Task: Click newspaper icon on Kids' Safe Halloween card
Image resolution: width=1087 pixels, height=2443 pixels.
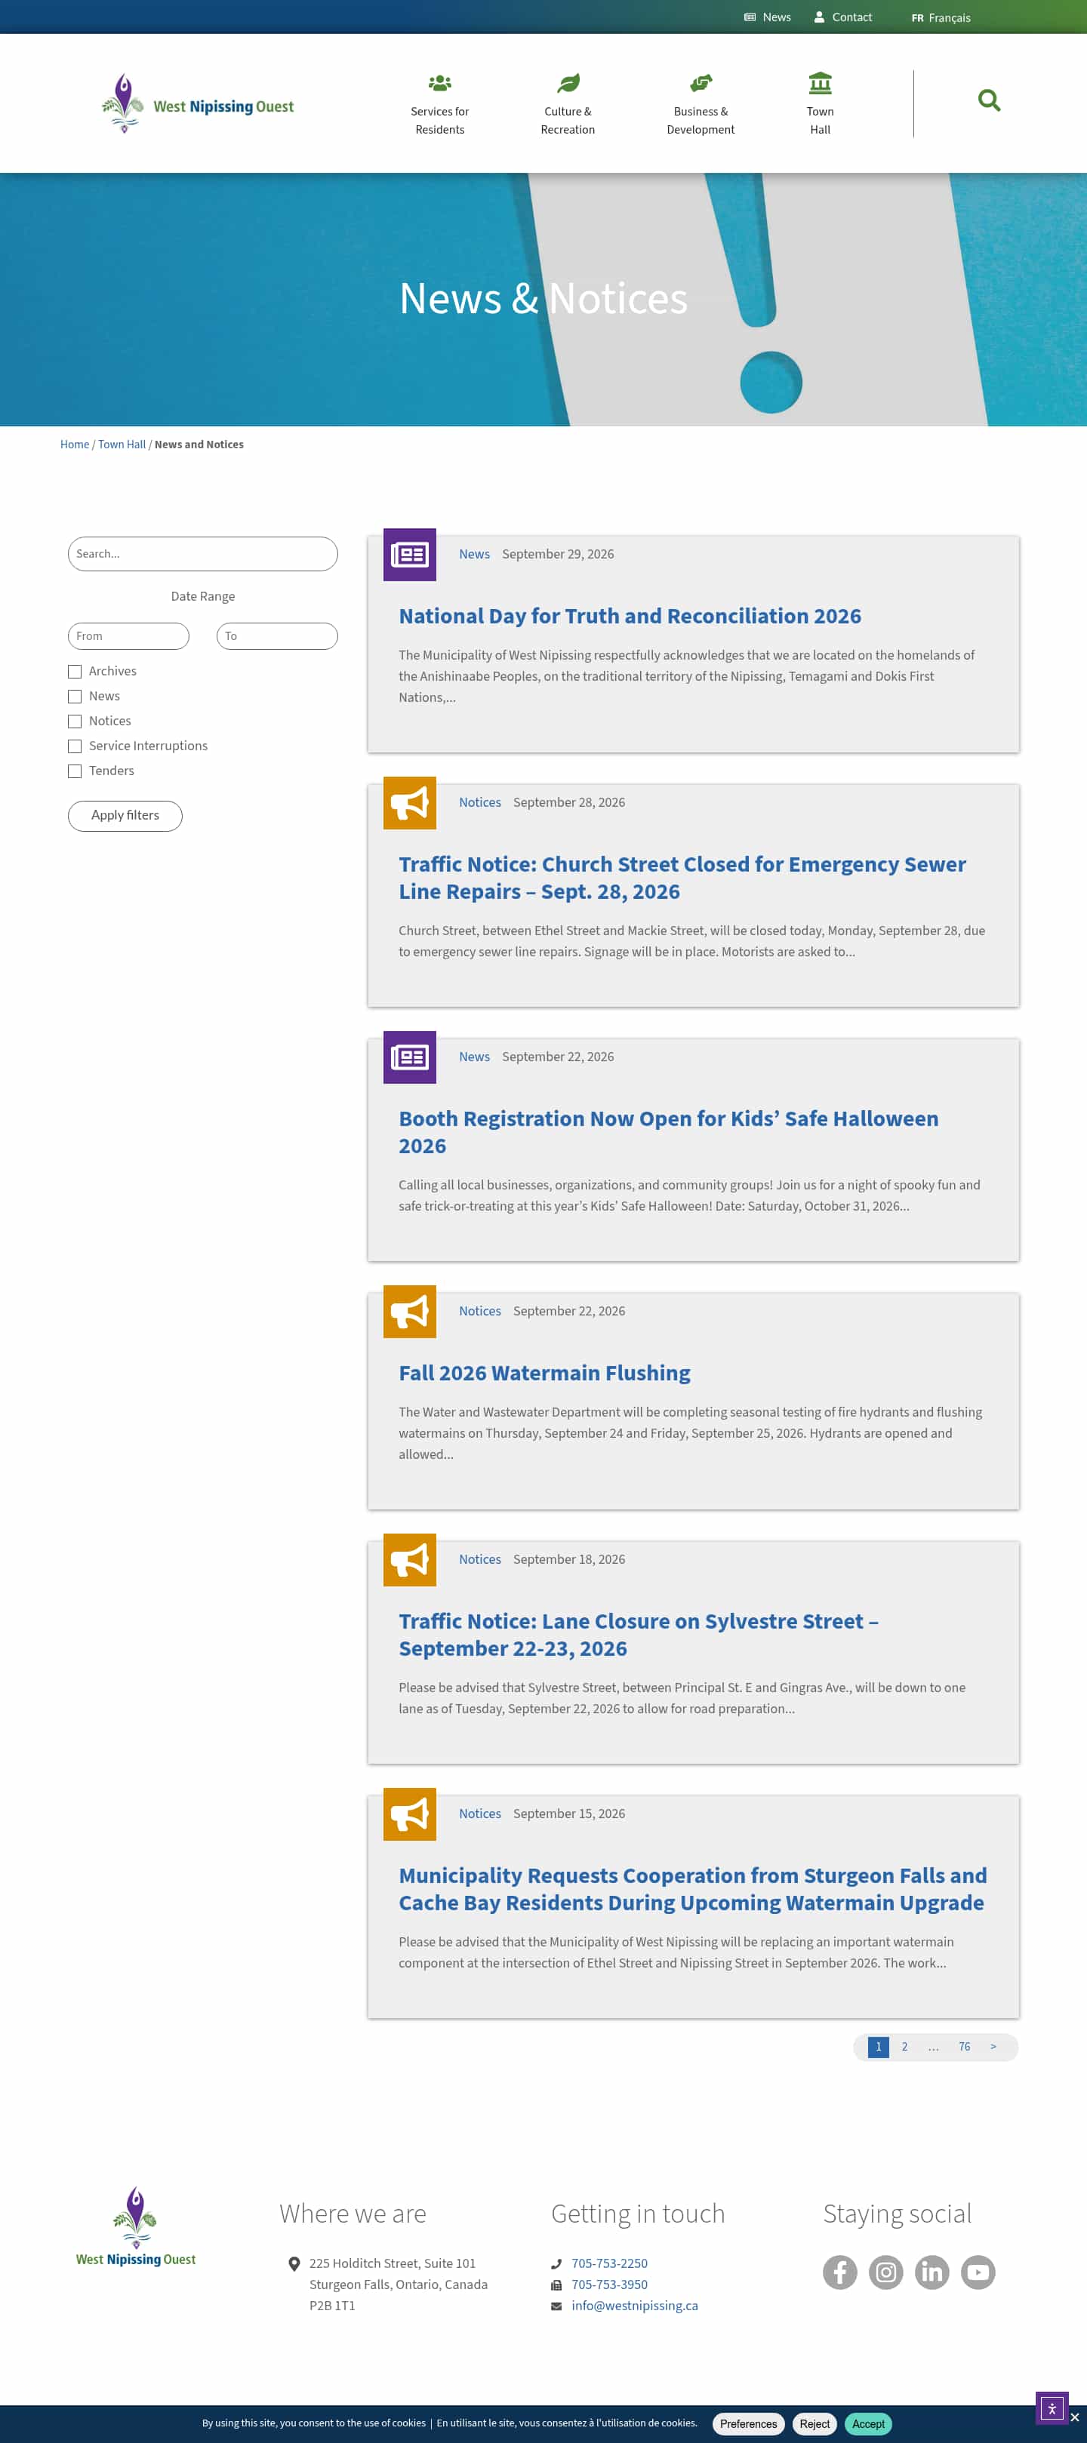Action: click(x=410, y=1057)
